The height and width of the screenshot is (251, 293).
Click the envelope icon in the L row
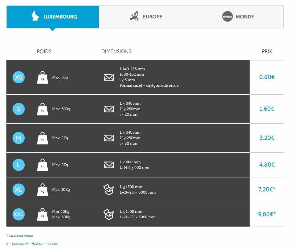pos(109,165)
